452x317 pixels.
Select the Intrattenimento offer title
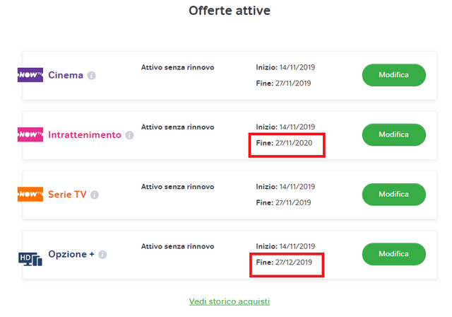click(x=85, y=135)
